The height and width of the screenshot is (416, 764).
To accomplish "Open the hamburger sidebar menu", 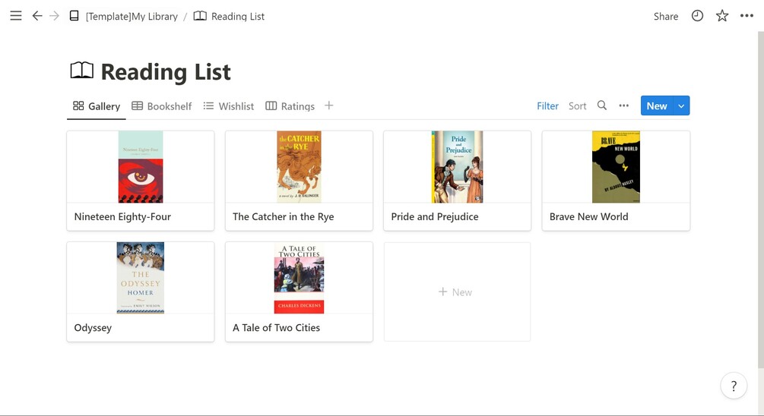I will click(x=15, y=16).
